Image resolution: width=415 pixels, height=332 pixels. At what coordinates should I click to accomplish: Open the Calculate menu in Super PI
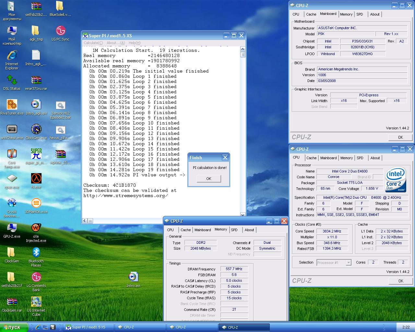93,43
